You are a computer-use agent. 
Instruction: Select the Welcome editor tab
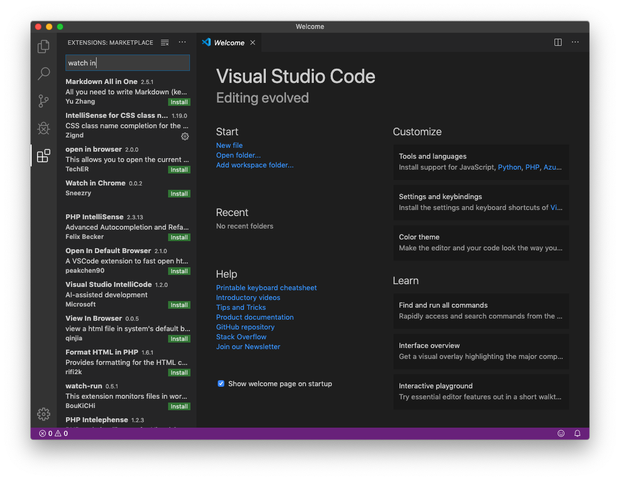coord(229,43)
